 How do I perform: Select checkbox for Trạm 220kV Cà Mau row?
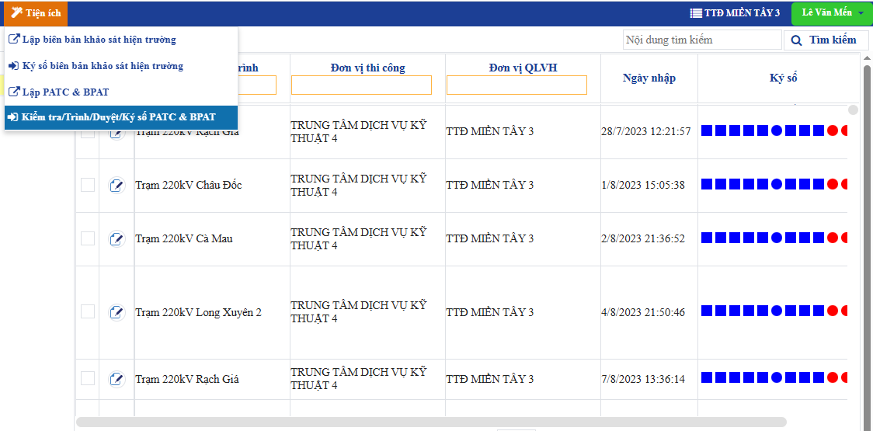(88, 238)
